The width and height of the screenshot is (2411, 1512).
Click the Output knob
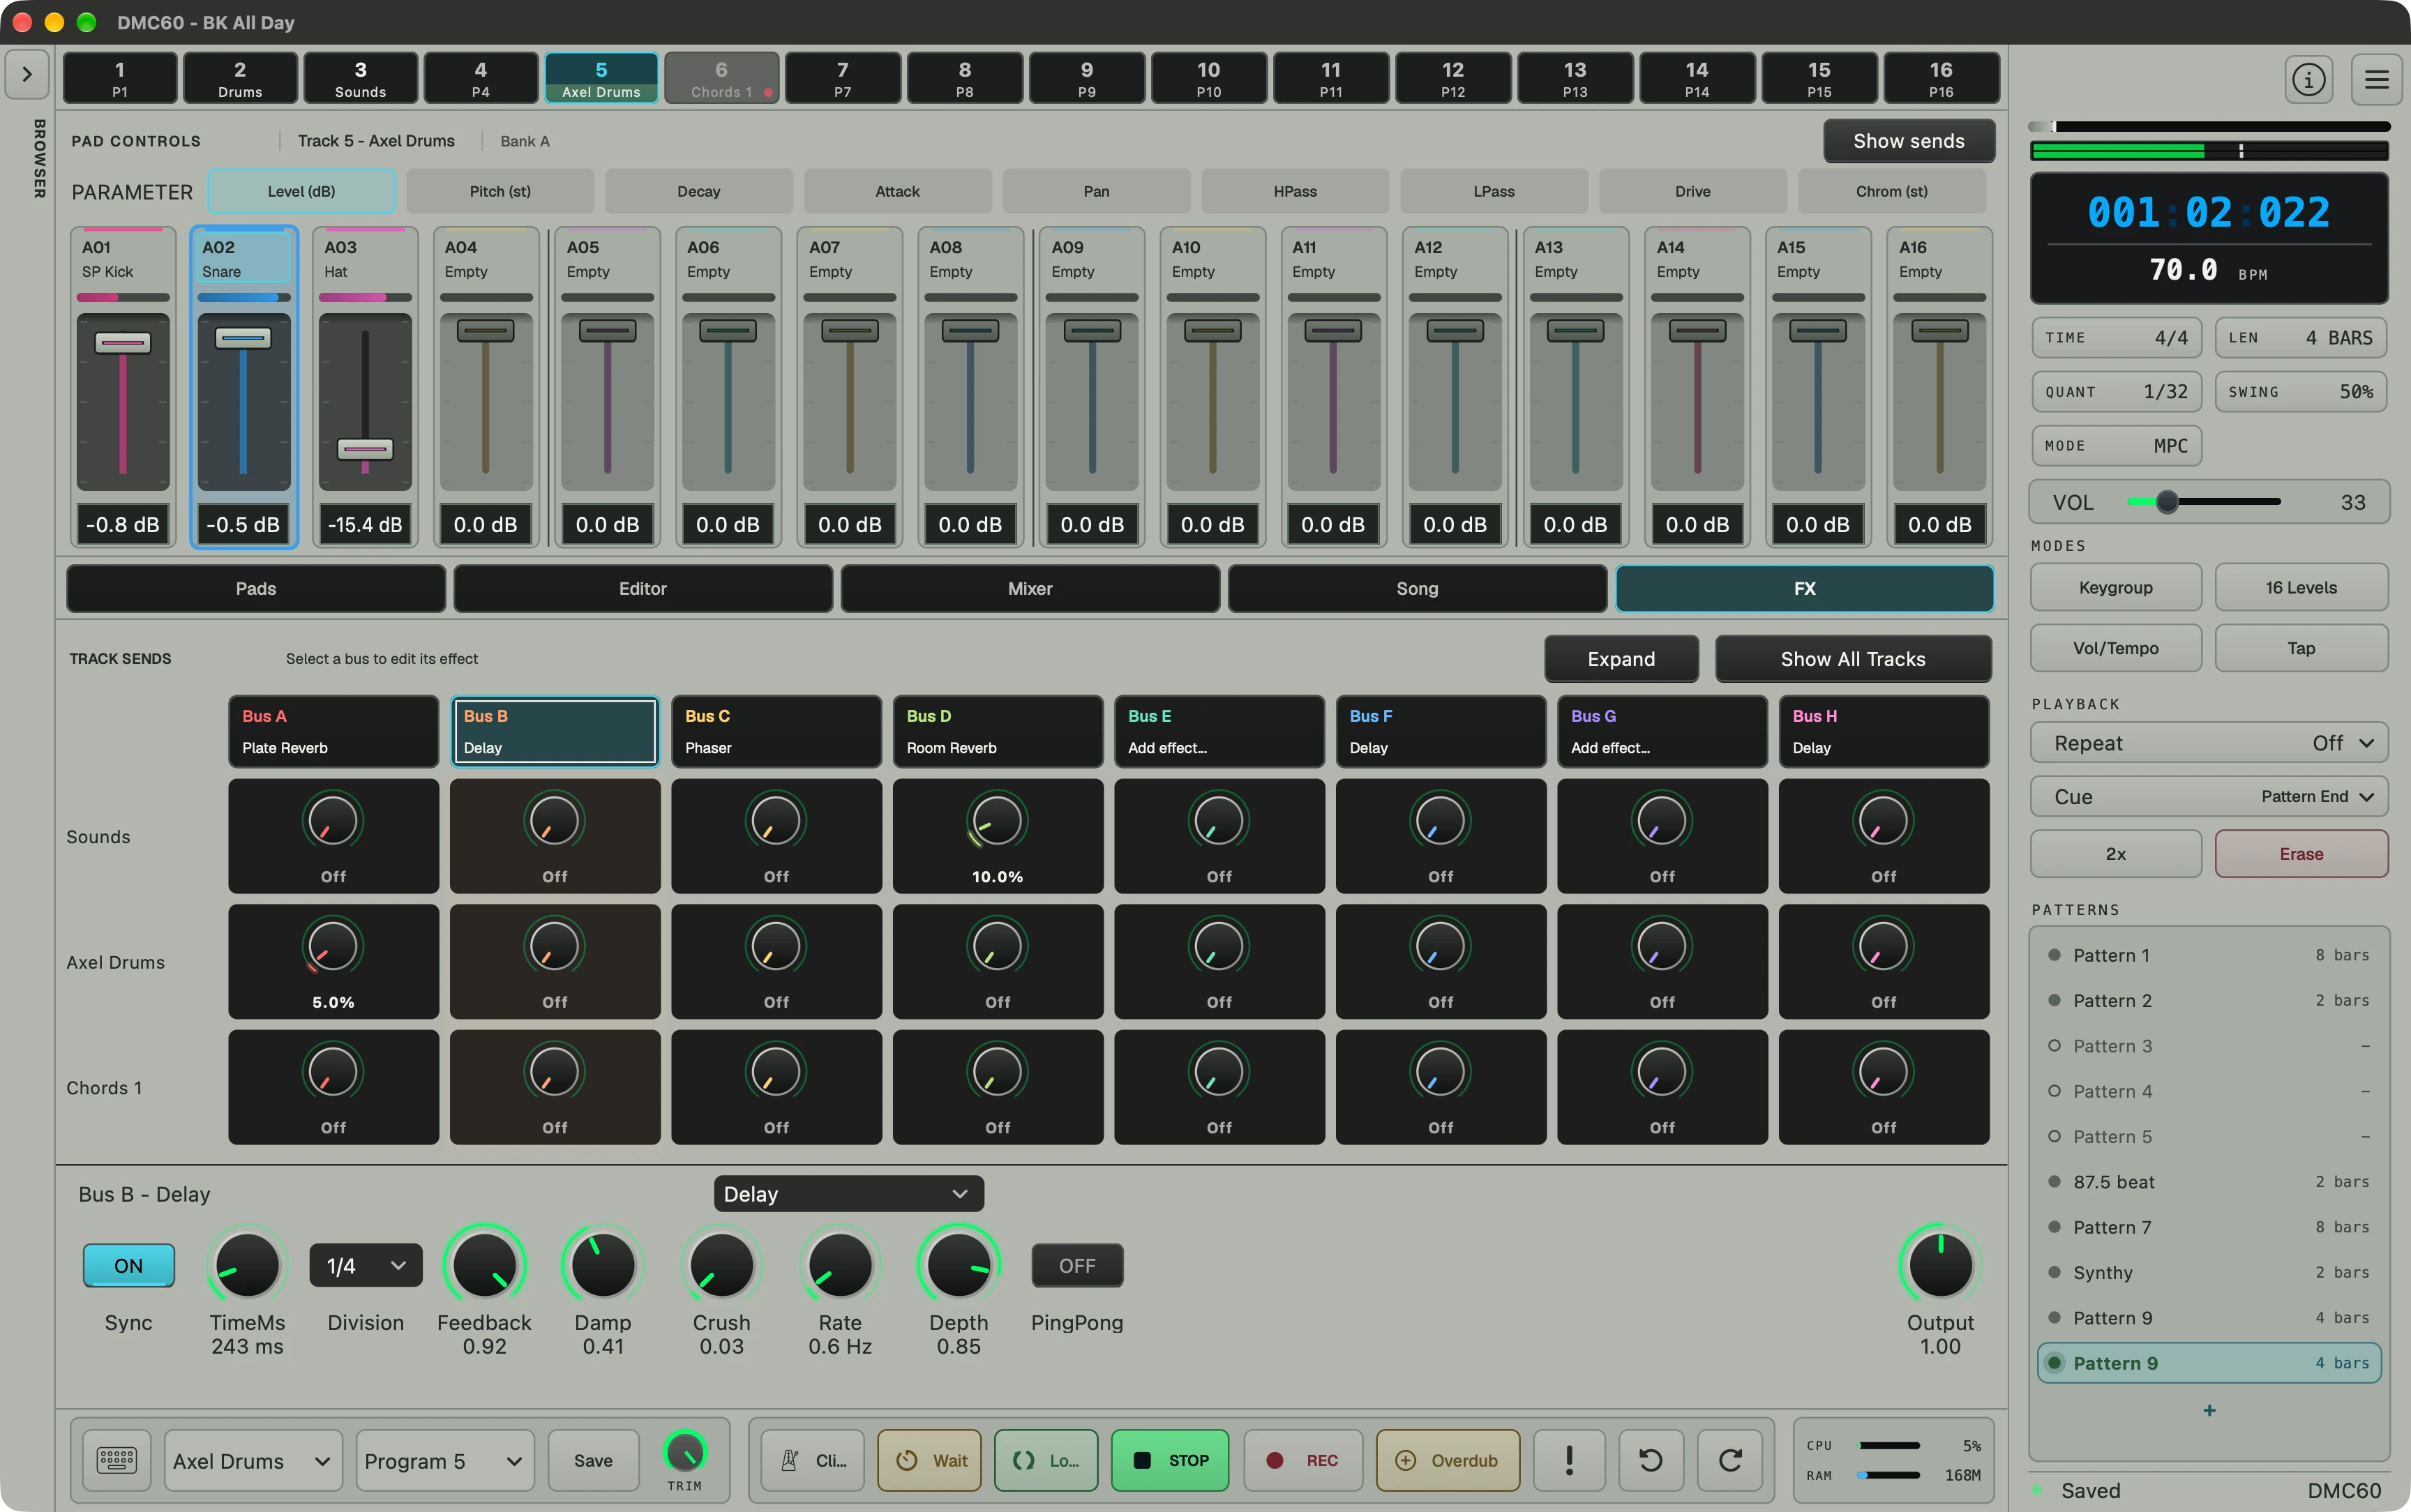coord(1940,1265)
